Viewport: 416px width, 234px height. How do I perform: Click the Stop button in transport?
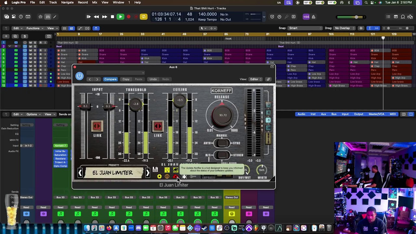pyautogui.click(x=112, y=17)
